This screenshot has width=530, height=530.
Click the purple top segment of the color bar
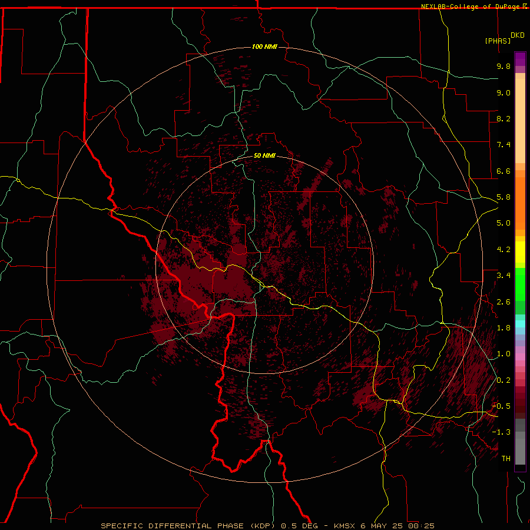click(x=520, y=59)
